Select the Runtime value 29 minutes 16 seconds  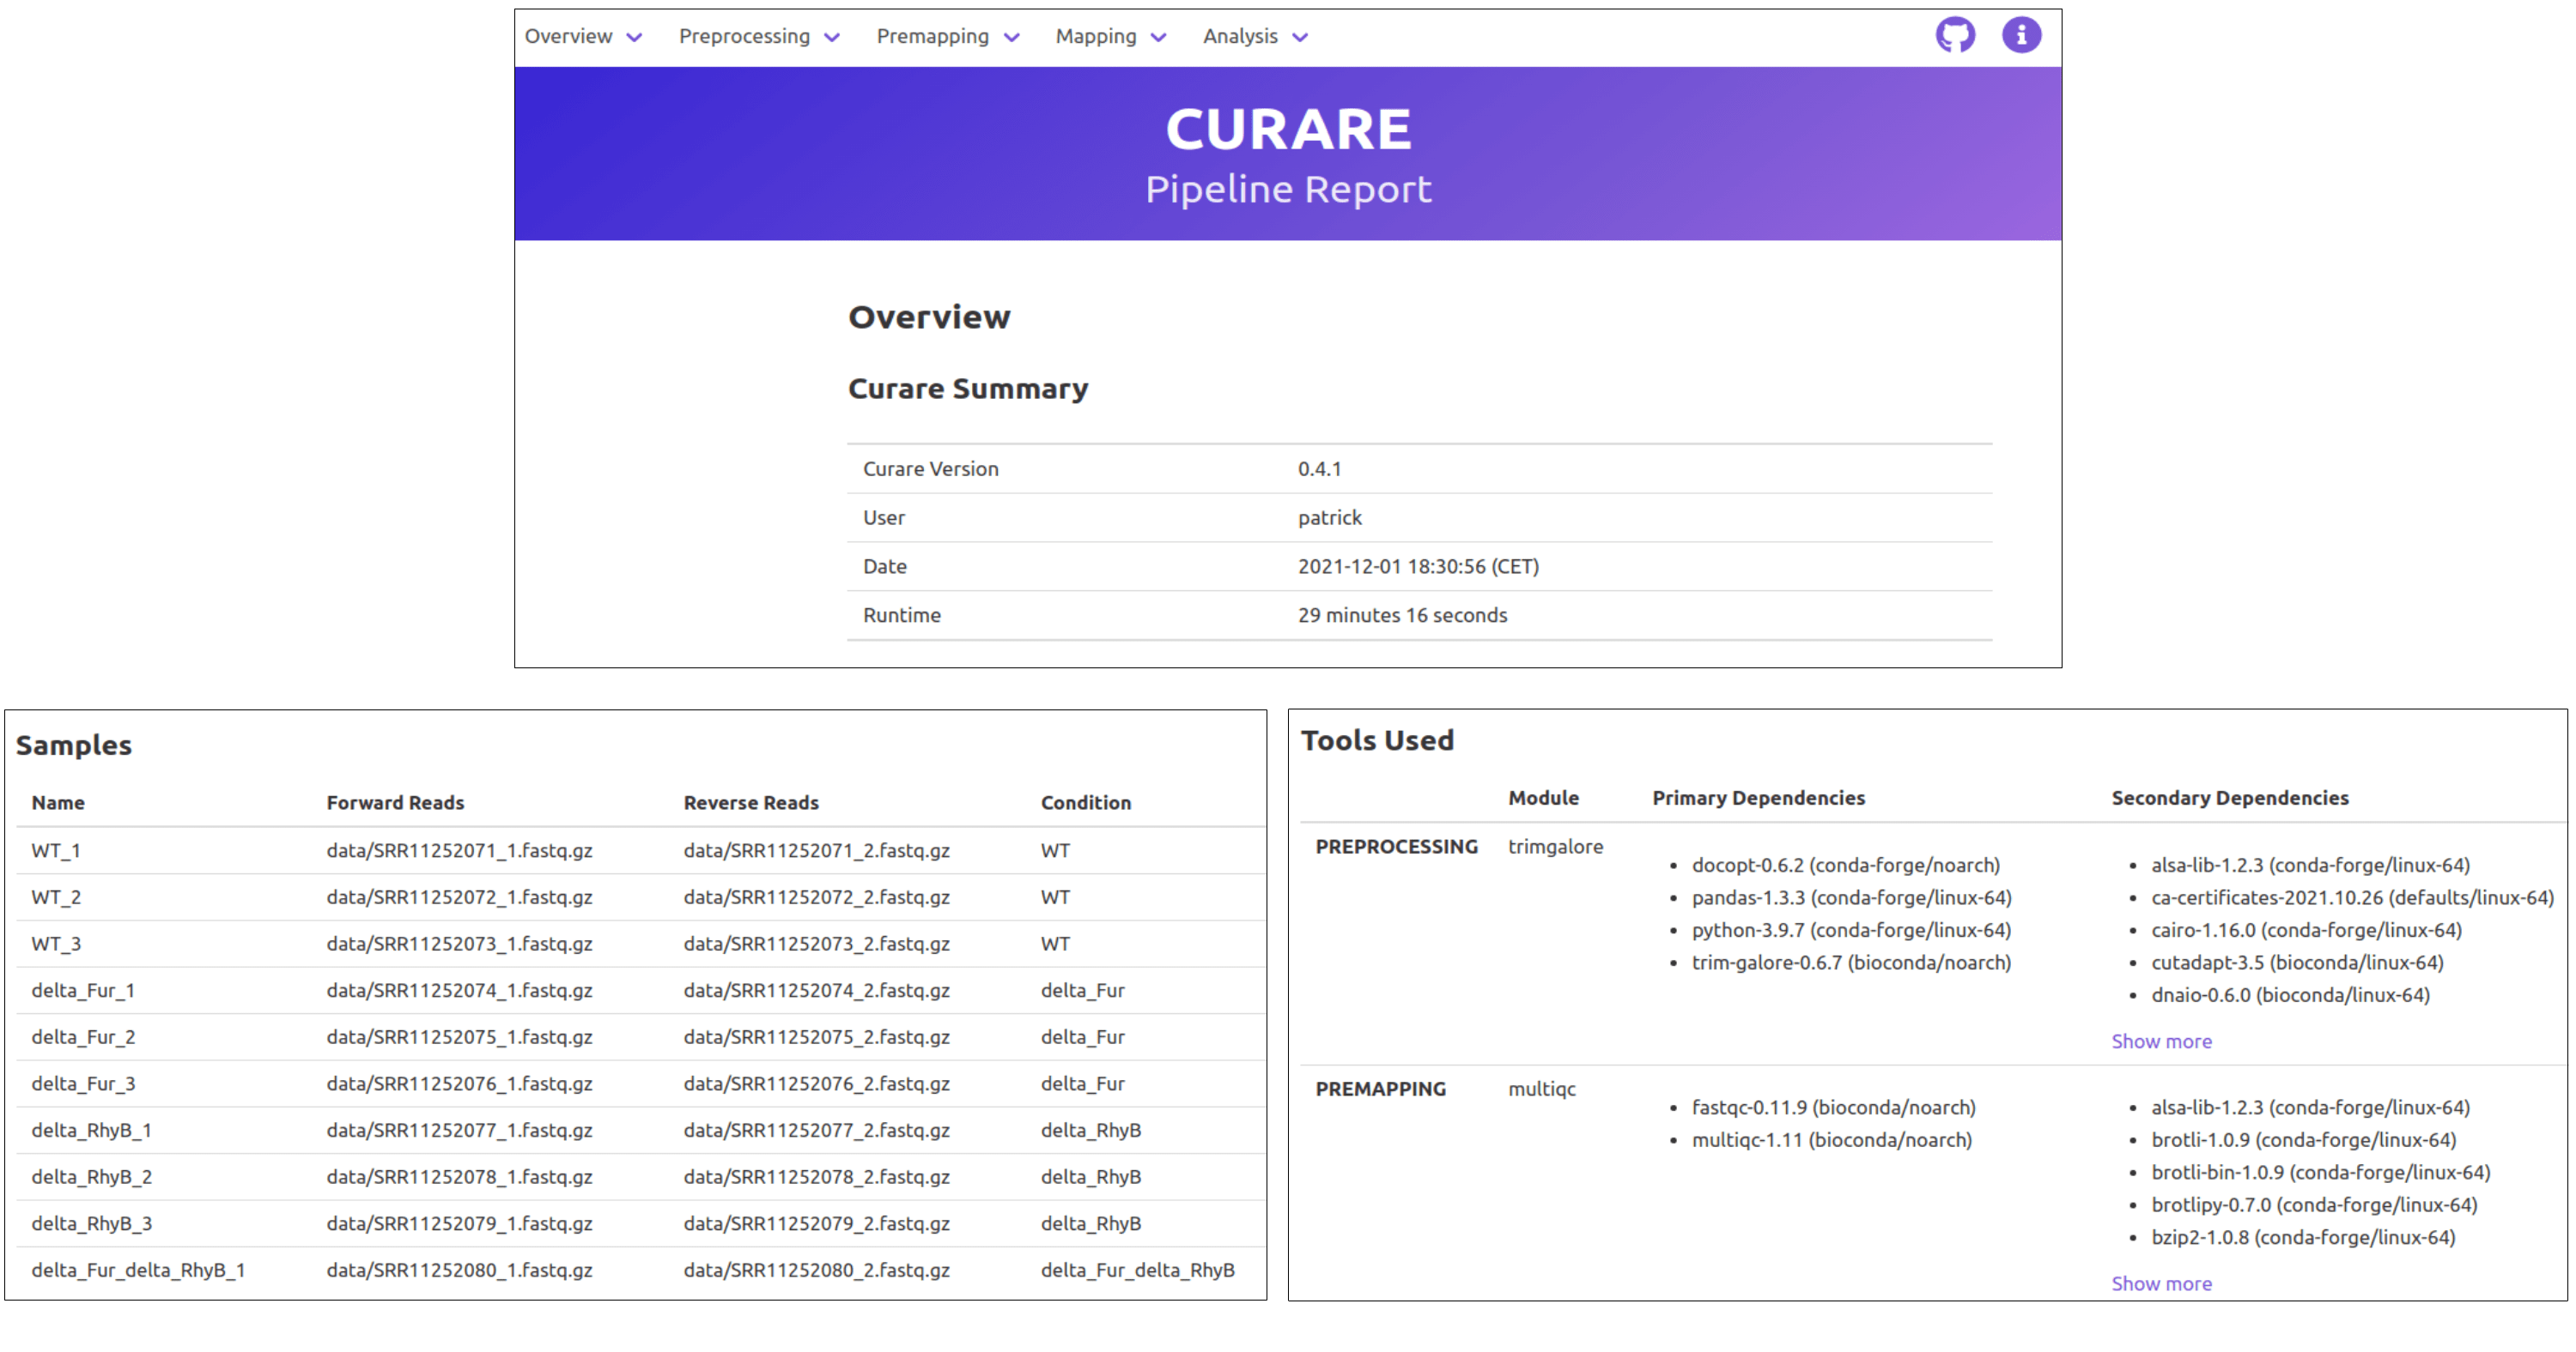1402,616
